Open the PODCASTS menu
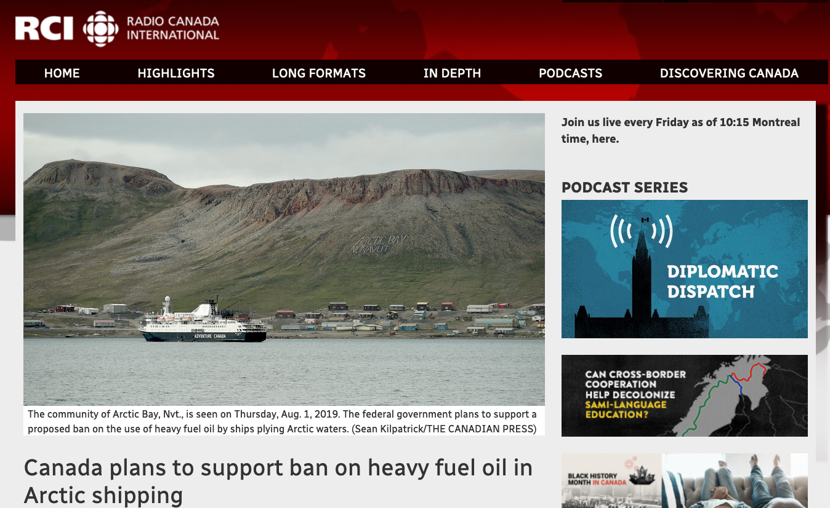 pyautogui.click(x=571, y=73)
